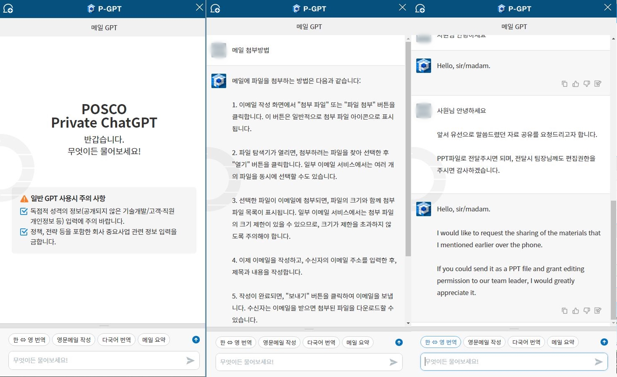Click 한⇔영 번역 button in left panel
The height and width of the screenshot is (377, 617).
tap(29, 340)
